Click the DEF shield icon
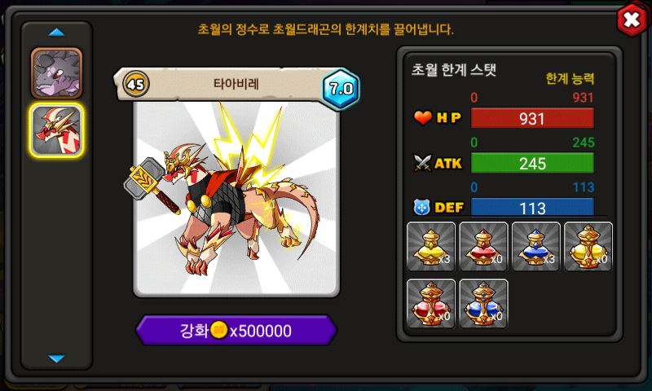Screen dimensions: 652x391 [421, 208]
